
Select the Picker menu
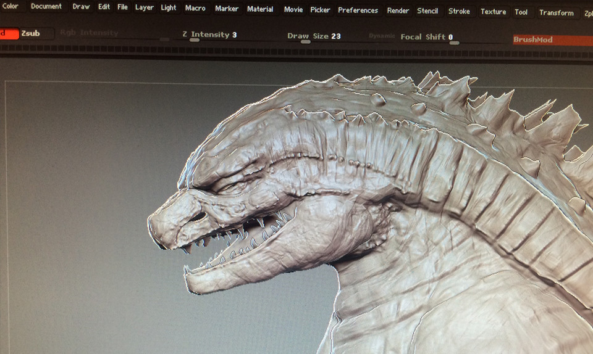coord(320,10)
